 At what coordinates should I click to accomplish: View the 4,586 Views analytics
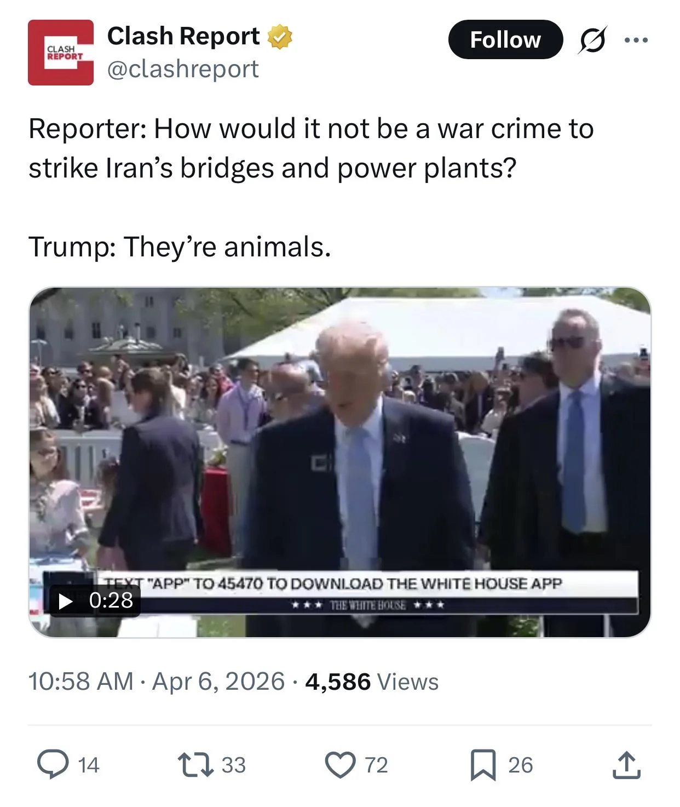372,682
